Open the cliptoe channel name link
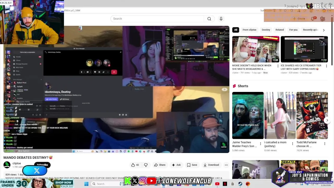The height and width of the screenshot is (188, 334). 17,163
